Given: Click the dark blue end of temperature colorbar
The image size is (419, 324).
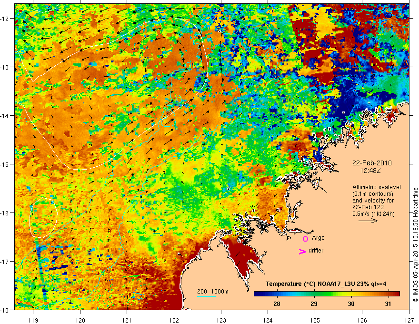Looking at the screenshot, I should (258, 294).
